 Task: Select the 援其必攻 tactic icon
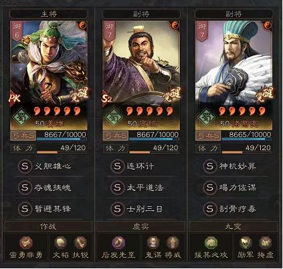211,242
